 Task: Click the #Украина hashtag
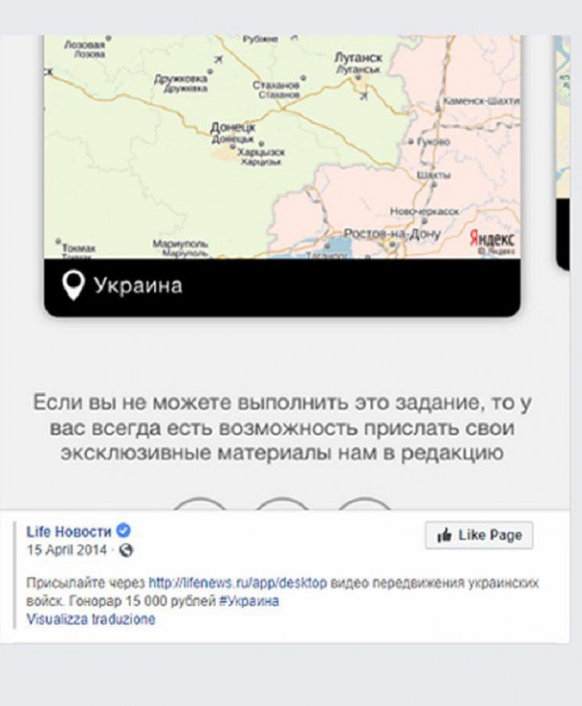[250, 601]
